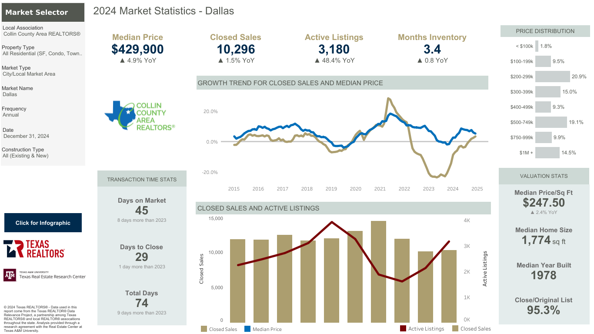
Task: Click the Texas Realtors logo
Action: [x=34, y=249]
